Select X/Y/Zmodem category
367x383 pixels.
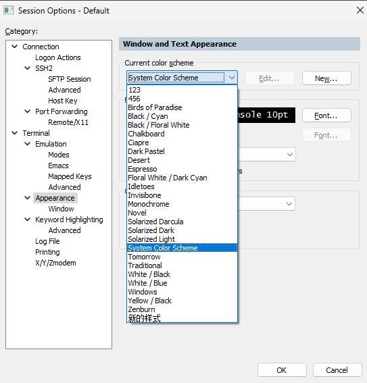pyautogui.click(x=55, y=263)
